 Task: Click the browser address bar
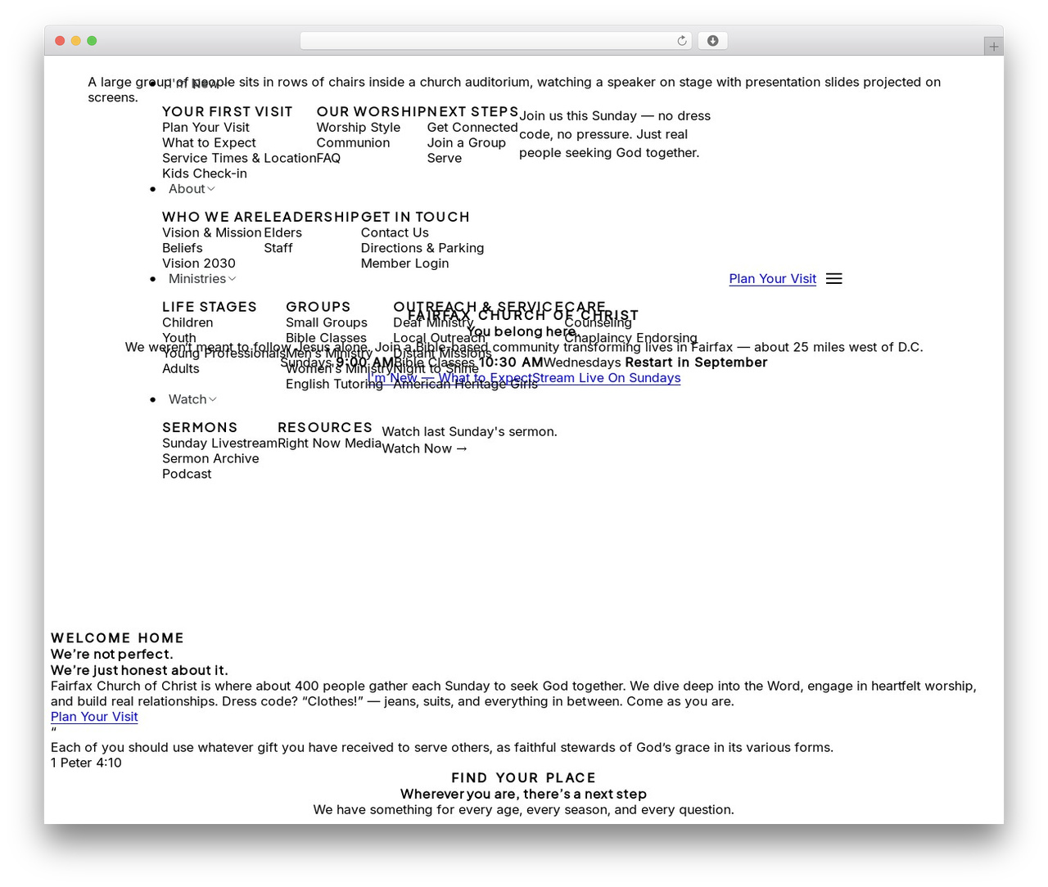tap(495, 41)
